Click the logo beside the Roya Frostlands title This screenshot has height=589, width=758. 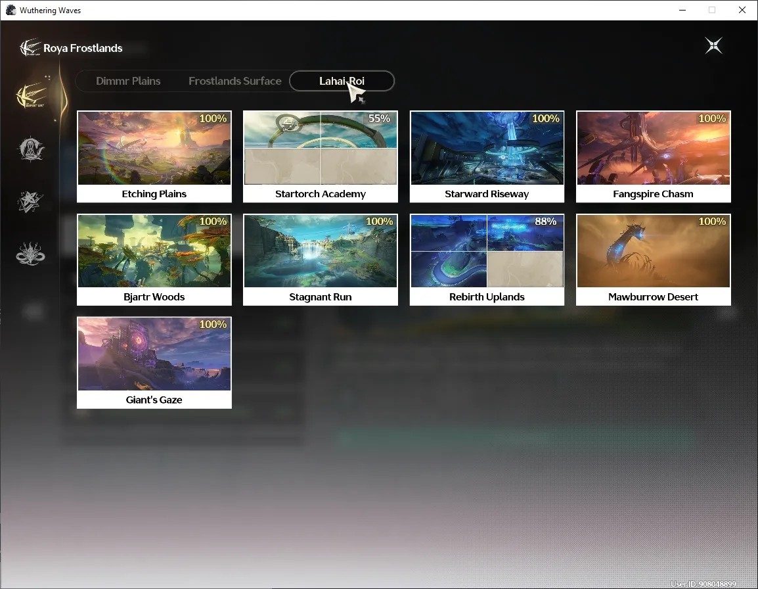[x=30, y=47]
